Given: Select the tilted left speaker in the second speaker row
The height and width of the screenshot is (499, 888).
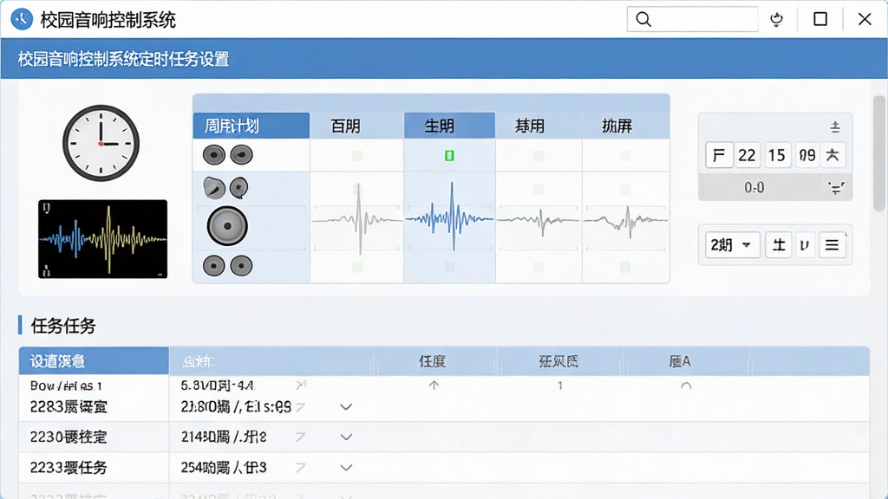Looking at the screenshot, I should (x=213, y=188).
